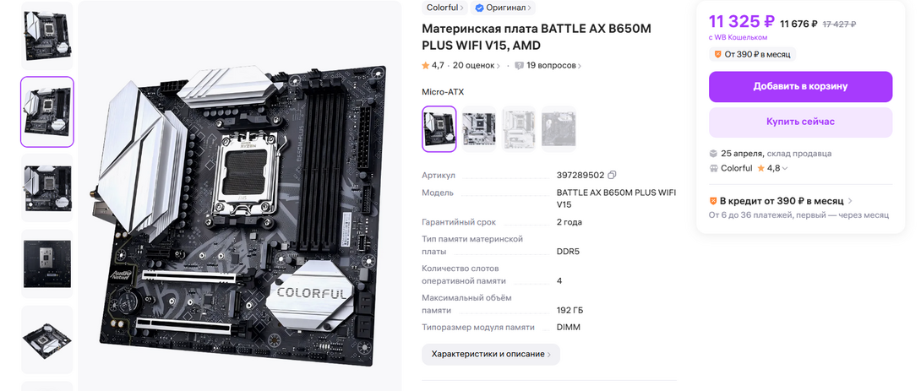Add item with Добавить в корзину

(800, 86)
